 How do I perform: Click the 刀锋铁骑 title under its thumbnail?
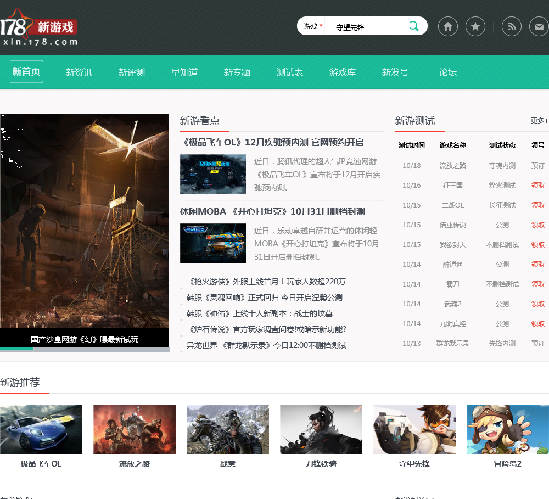(321, 464)
